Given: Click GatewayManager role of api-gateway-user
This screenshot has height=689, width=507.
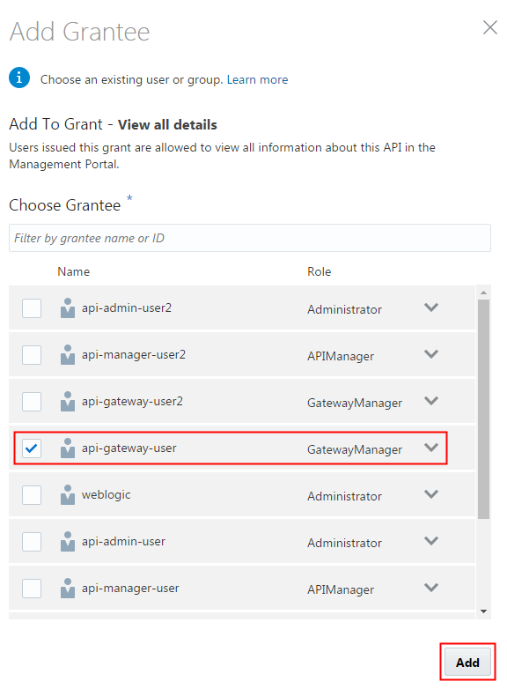Looking at the screenshot, I should [x=355, y=450].
